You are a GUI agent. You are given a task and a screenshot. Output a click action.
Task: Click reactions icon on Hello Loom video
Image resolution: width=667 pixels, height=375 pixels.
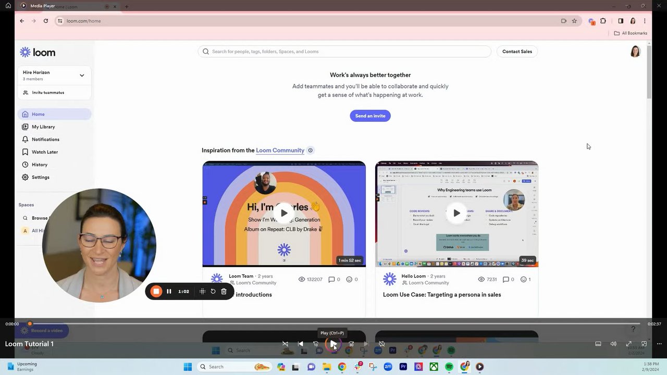(x=524, y=280)
